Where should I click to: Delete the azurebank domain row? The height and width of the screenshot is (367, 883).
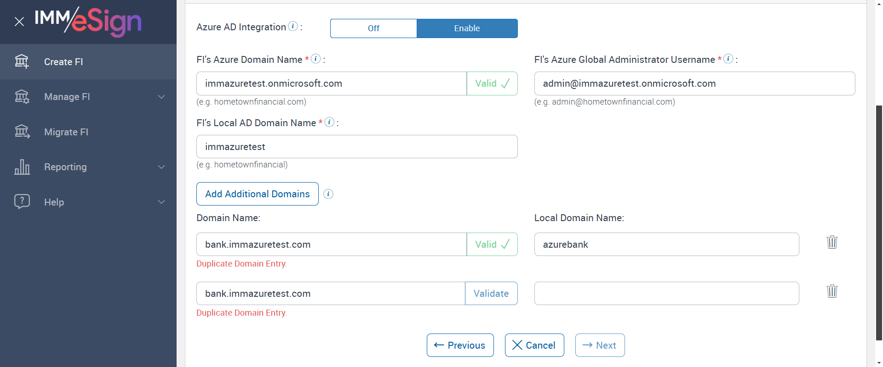pyautogui.click(x=832, y=242)
